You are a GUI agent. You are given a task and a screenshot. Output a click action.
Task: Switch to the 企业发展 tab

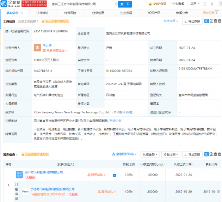click(x=126, y=13)
